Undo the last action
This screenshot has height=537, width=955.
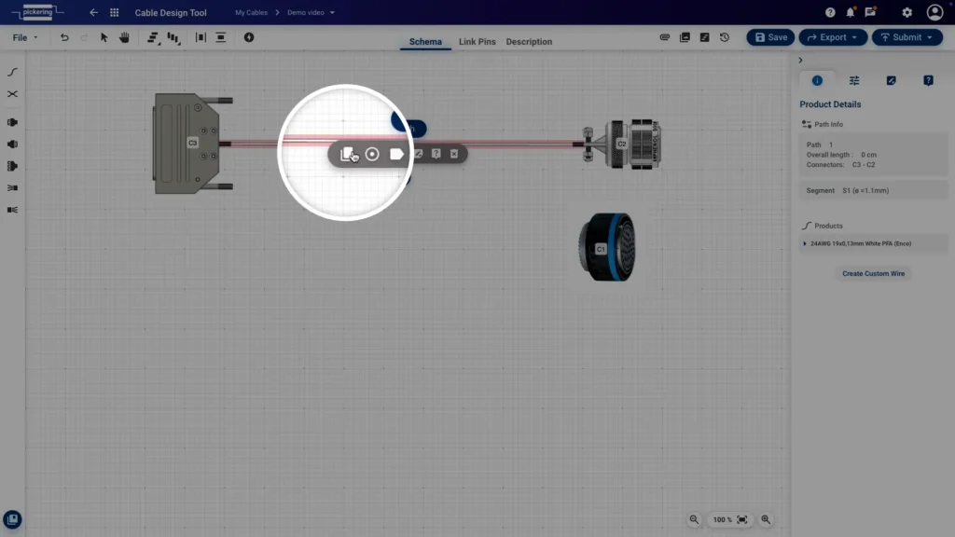(64, 37)
